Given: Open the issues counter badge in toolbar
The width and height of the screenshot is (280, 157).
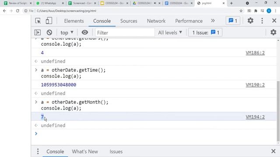Looking at the screenshot, I should pos(233,21).
